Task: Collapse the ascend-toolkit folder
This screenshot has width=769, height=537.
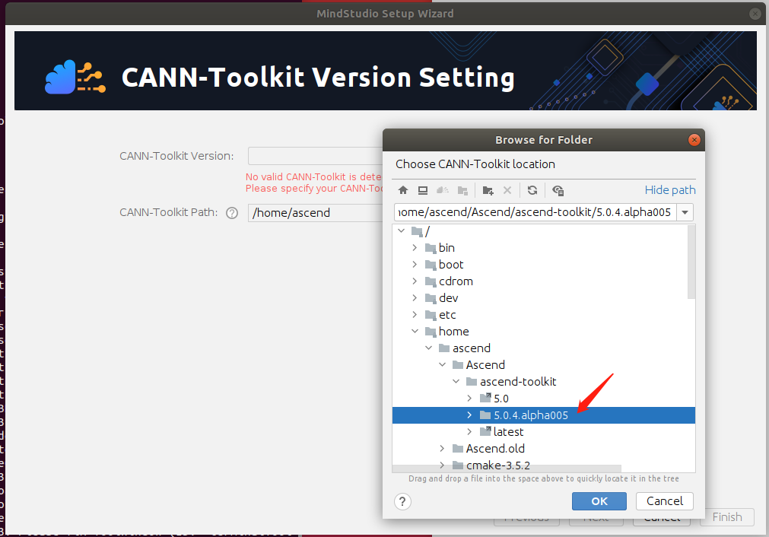Action: click(x=456, y=381)
